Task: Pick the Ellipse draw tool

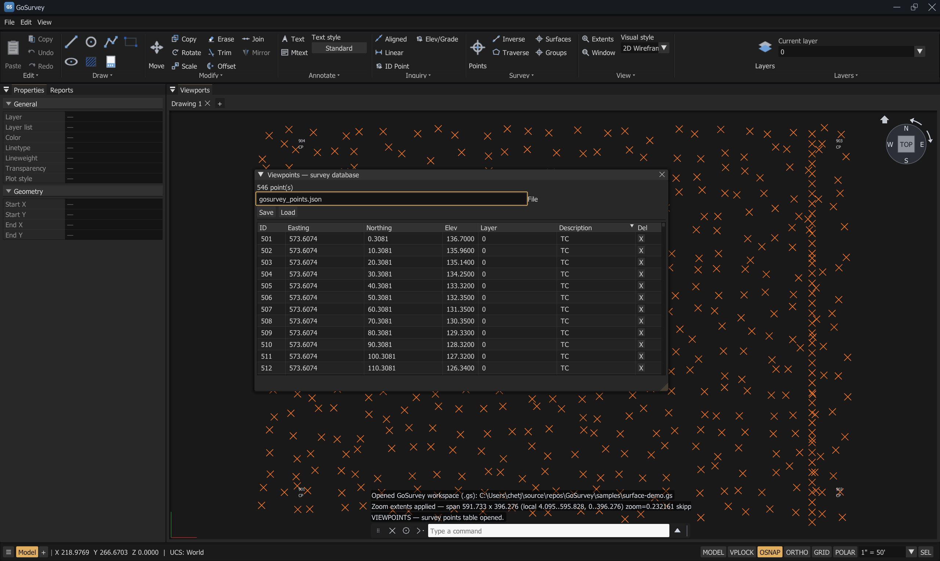Action: point(71,62)
